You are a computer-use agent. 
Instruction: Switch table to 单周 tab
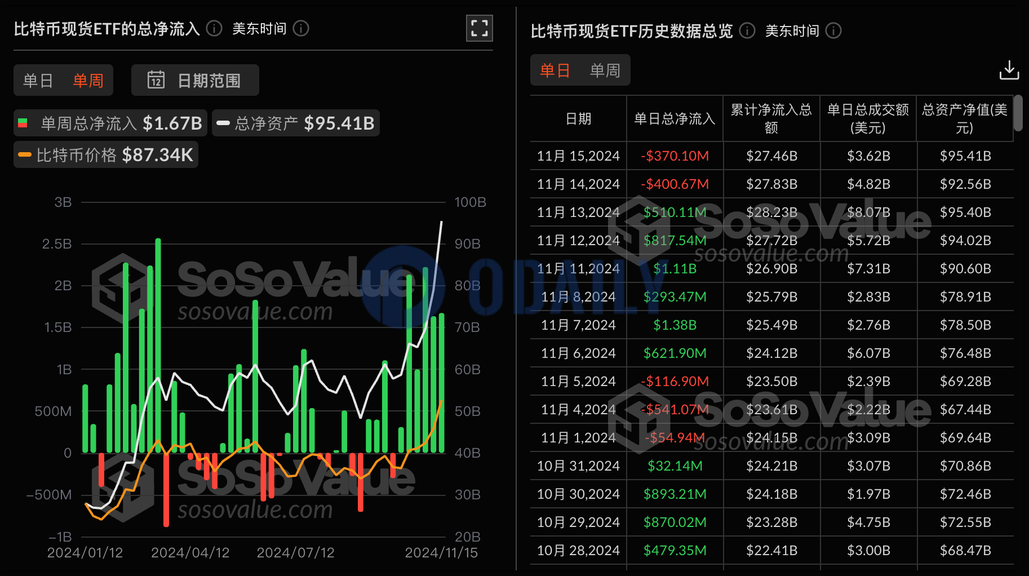pos(605,70)
